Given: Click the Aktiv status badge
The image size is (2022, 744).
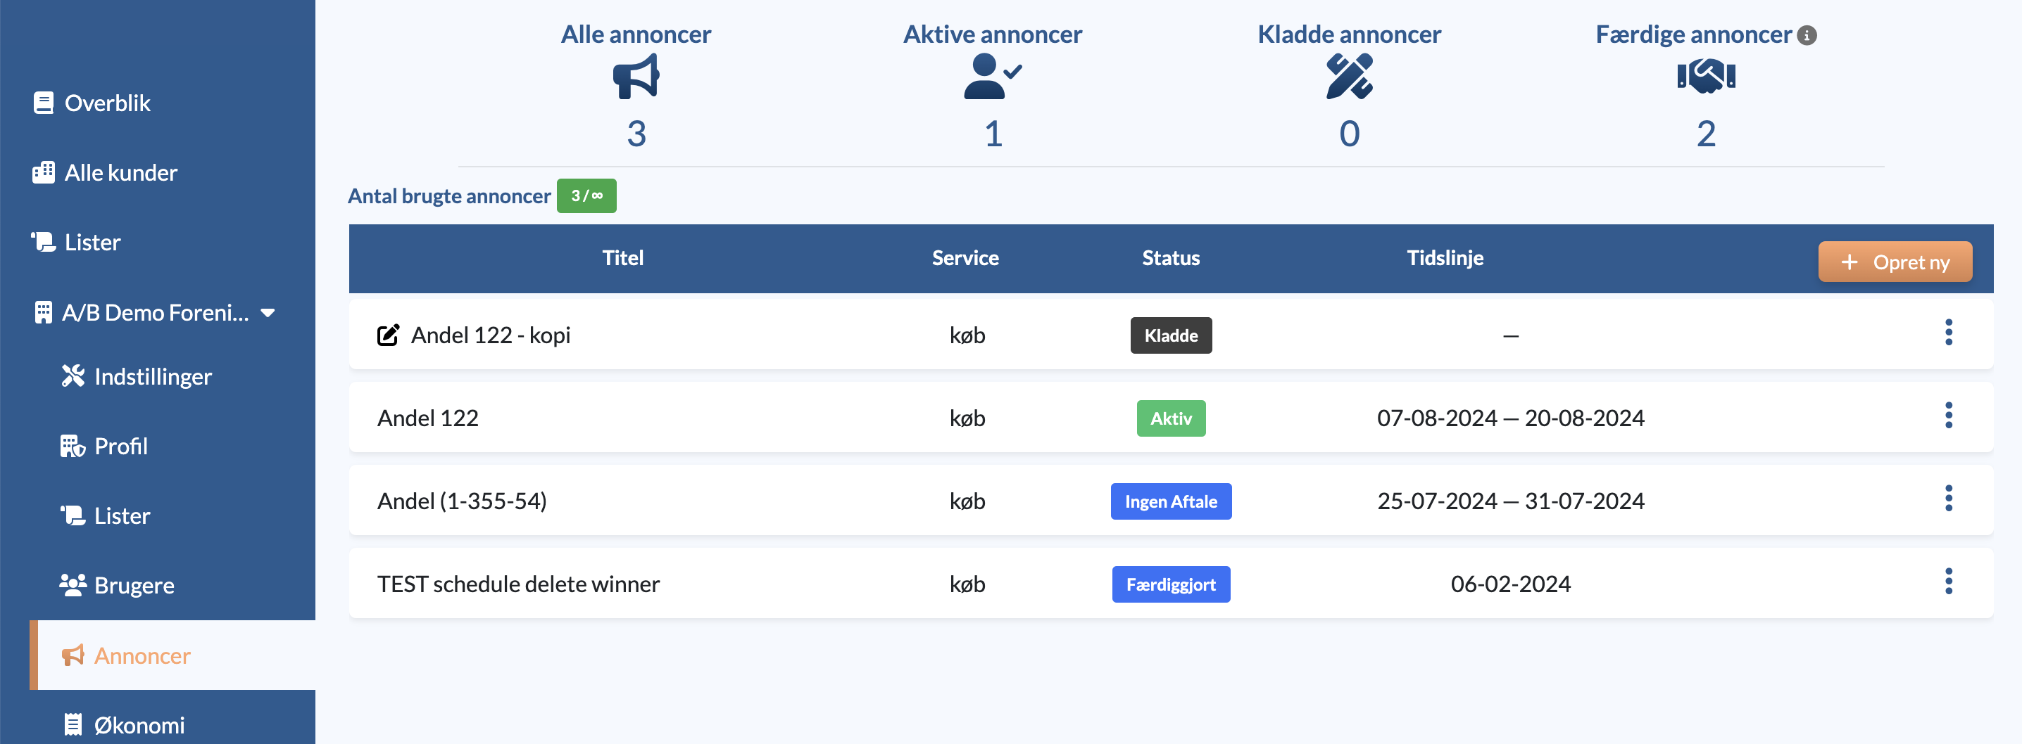Looking at the screenshot, I should (x=1171, y=418).
